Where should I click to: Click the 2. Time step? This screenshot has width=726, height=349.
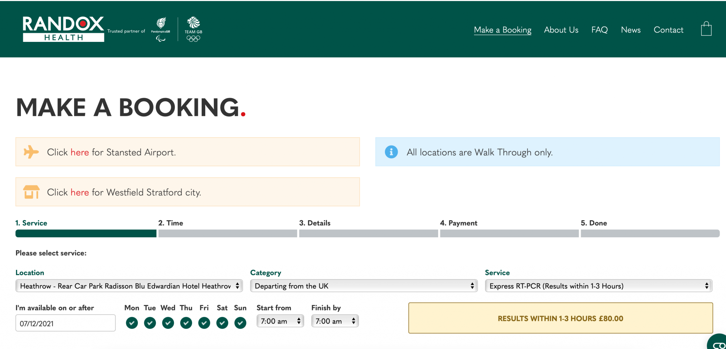[171, 223]
